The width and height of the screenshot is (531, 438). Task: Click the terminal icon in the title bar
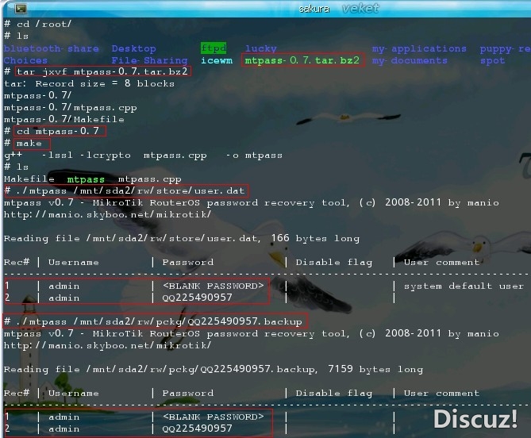tap(21, 8)
